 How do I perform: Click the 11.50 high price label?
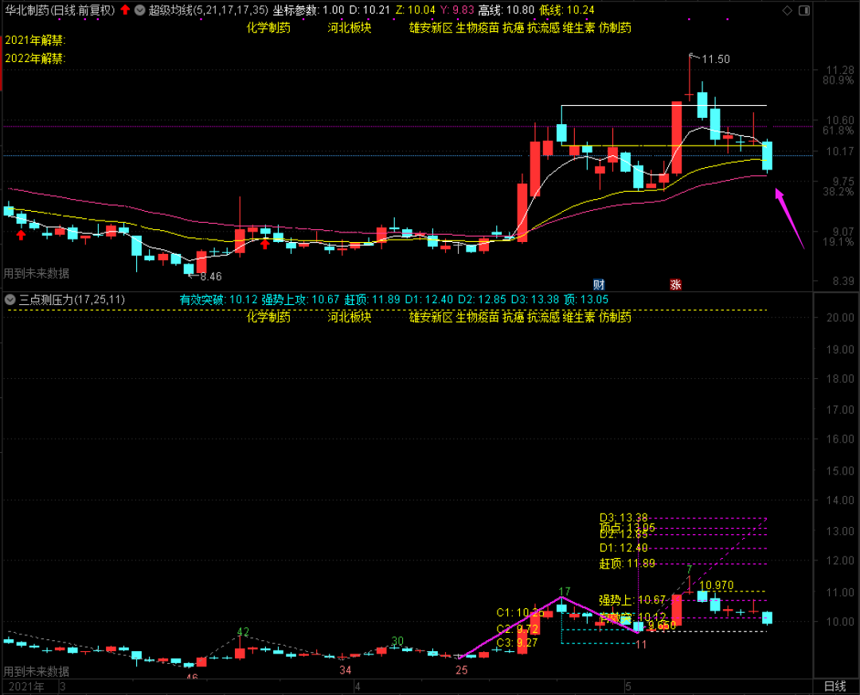tap(716, 59)
